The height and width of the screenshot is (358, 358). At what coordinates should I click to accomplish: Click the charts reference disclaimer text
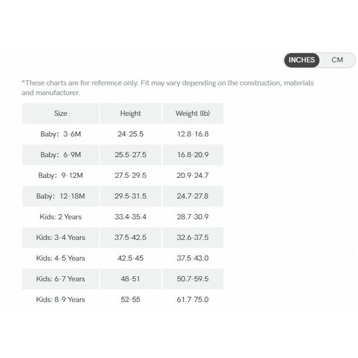[x=167, y=88]
